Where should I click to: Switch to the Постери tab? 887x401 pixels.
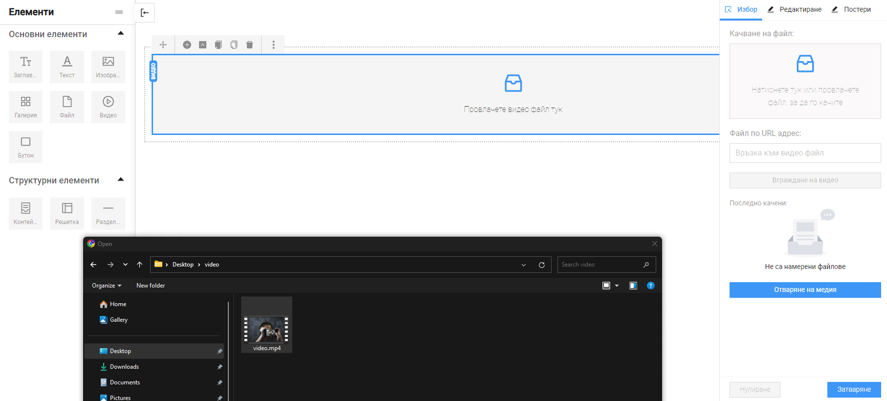point(851,10)
